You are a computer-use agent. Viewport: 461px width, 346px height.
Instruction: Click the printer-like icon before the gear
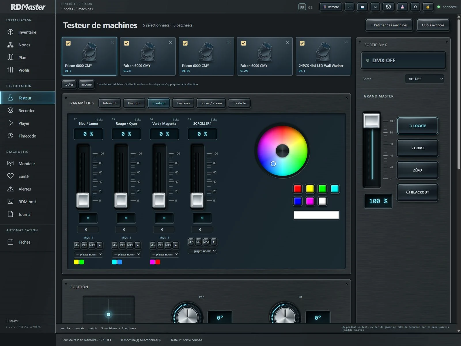[x=375, y=7]
